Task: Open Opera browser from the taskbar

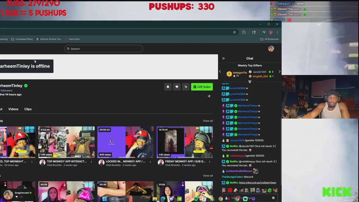Action: click(188, 199)
